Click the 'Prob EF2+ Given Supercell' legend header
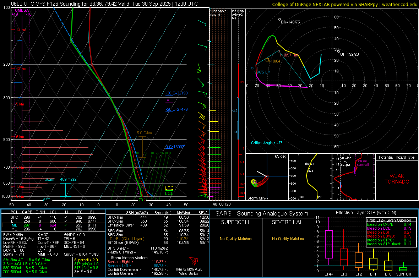 pyautogui.click(x=389, y=220)
